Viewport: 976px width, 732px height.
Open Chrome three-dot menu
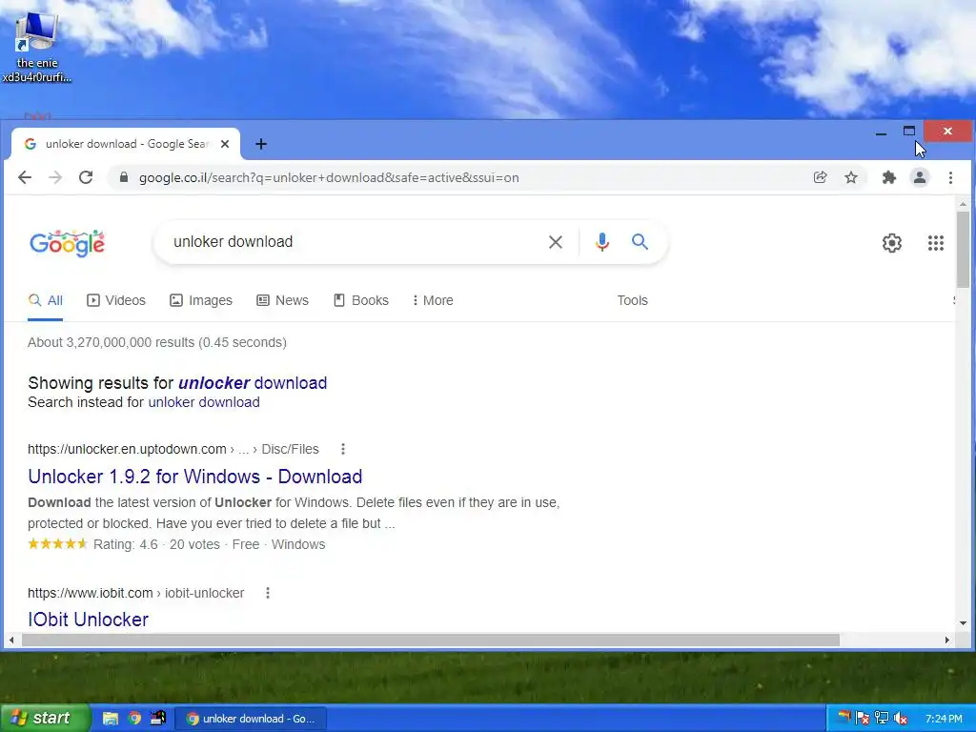point(950,177)
